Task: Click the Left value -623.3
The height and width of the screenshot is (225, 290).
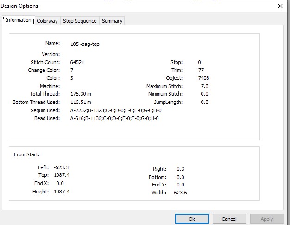Action: 61,167
